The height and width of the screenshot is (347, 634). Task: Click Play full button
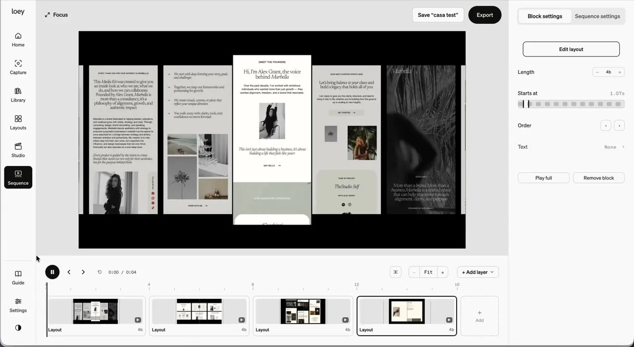point(543,178)
